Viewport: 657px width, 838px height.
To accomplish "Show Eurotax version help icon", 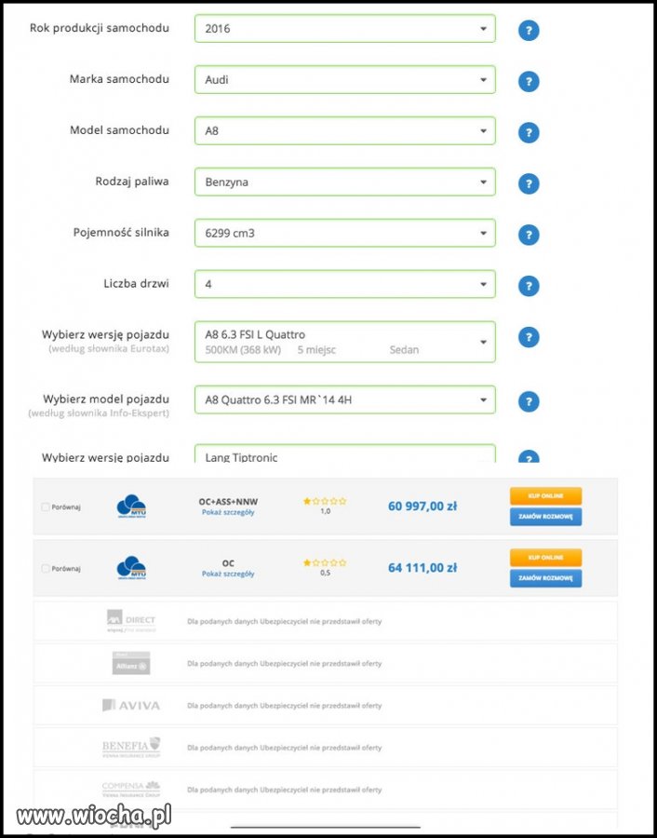I will tap(529, 337).
